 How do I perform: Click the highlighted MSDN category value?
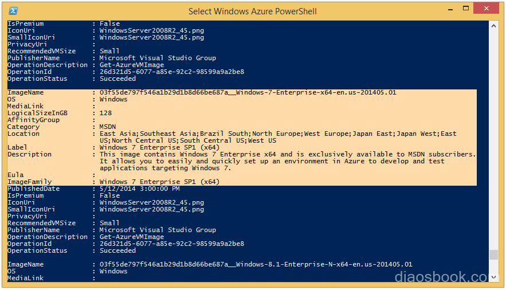pos(108,127)
